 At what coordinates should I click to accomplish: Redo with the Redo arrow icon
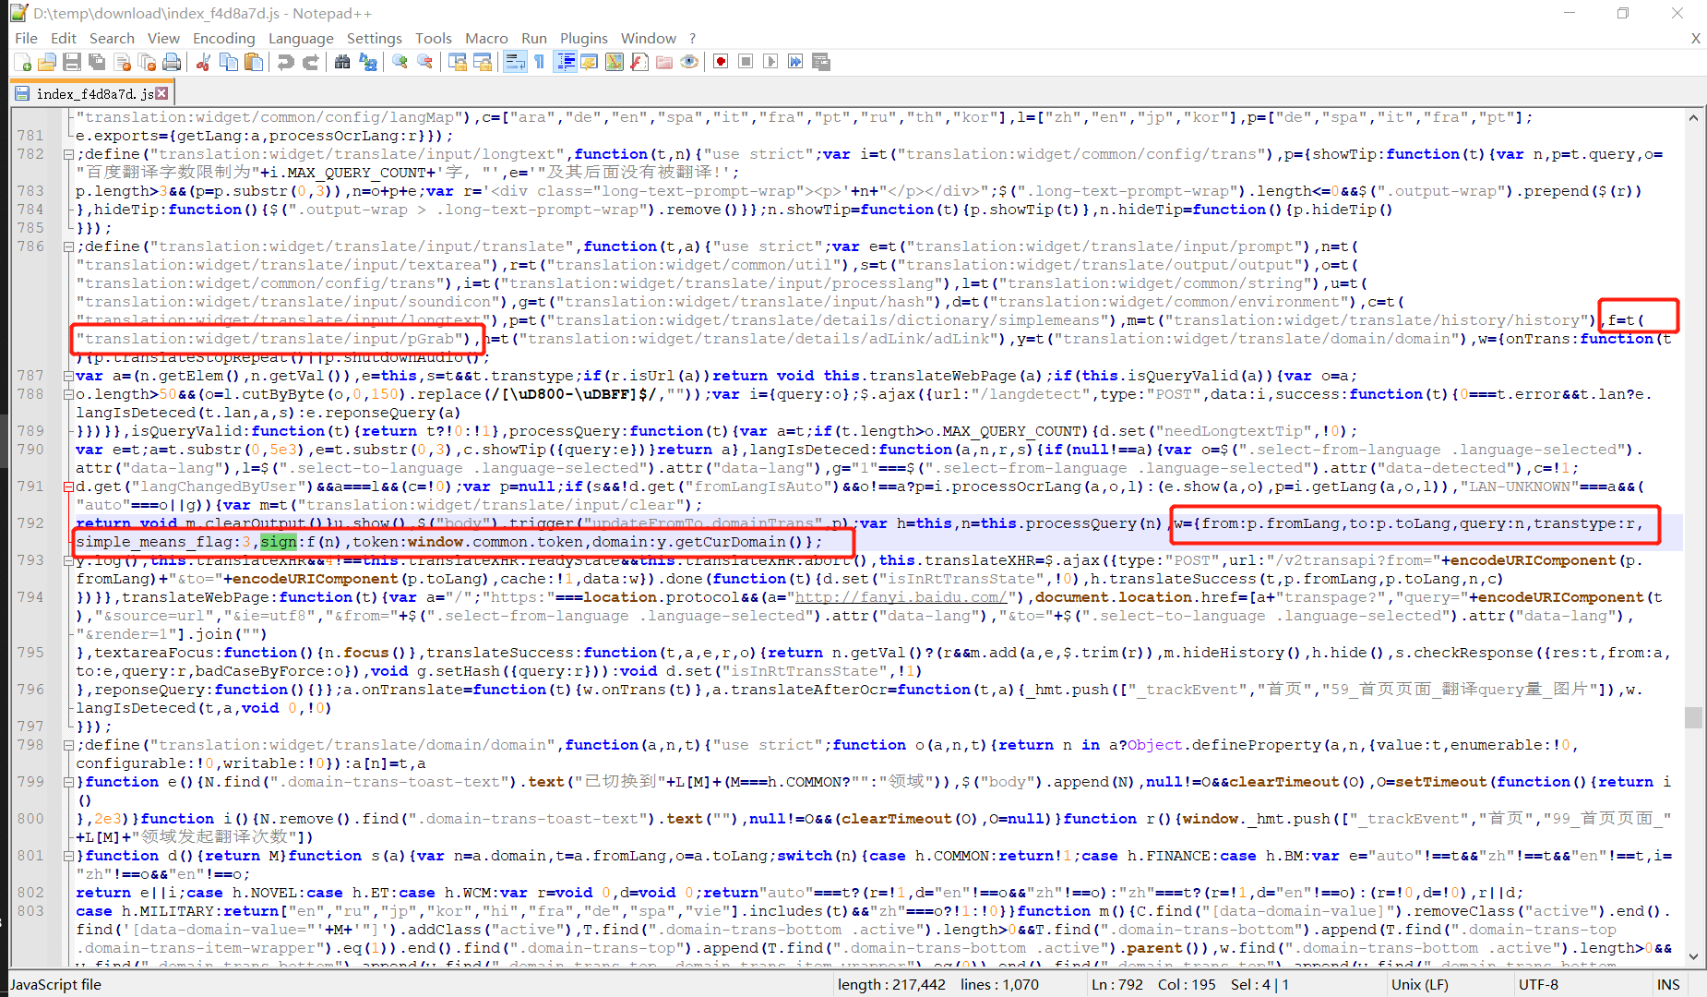click(x=311, y=62)
